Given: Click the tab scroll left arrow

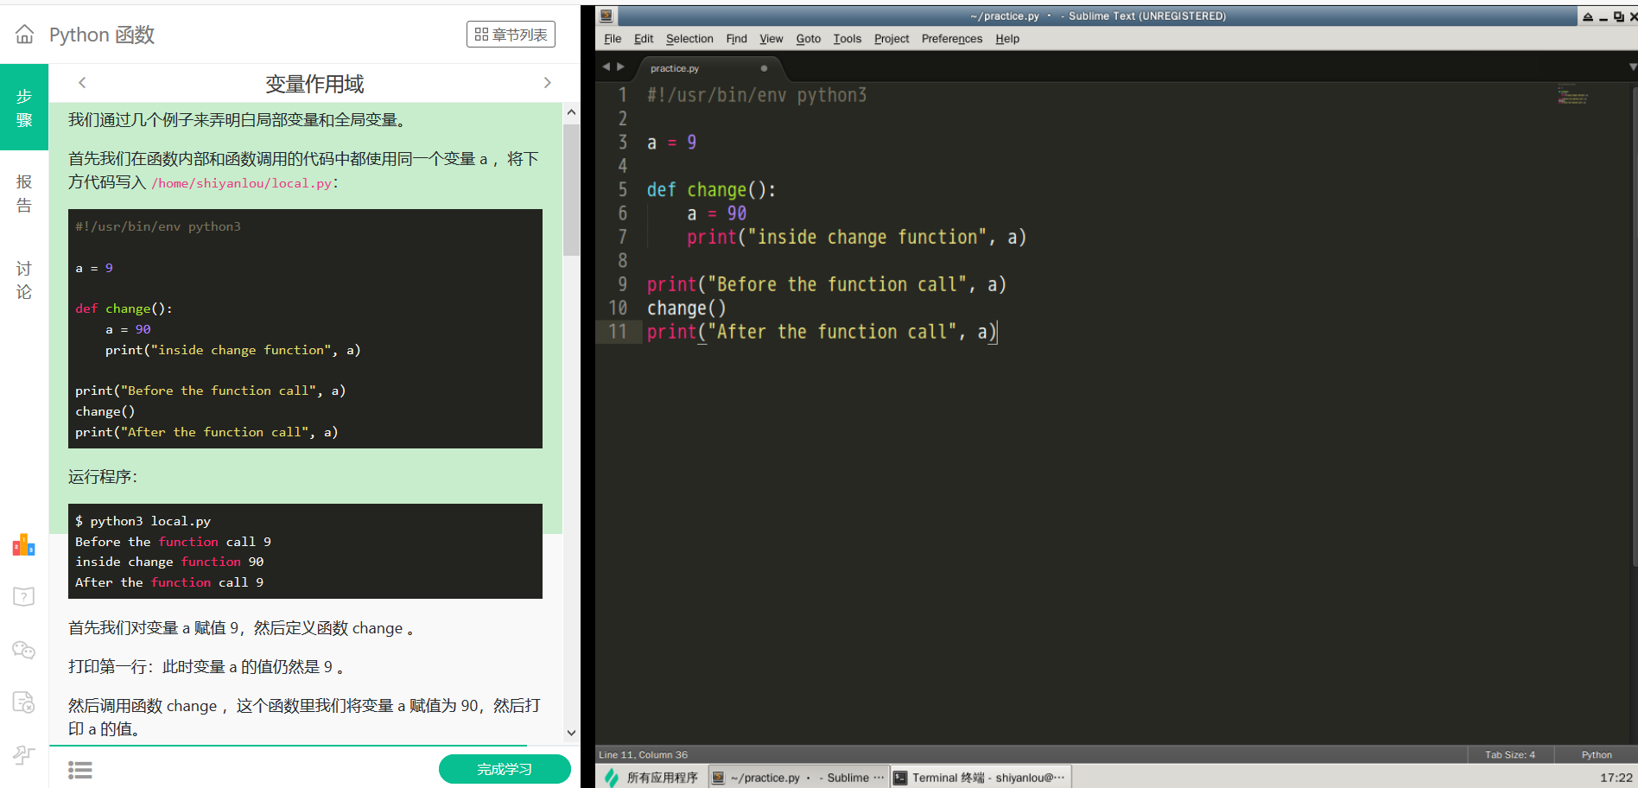Looking at the screenshot, I should pyautogui.click(x=606, y=67).
